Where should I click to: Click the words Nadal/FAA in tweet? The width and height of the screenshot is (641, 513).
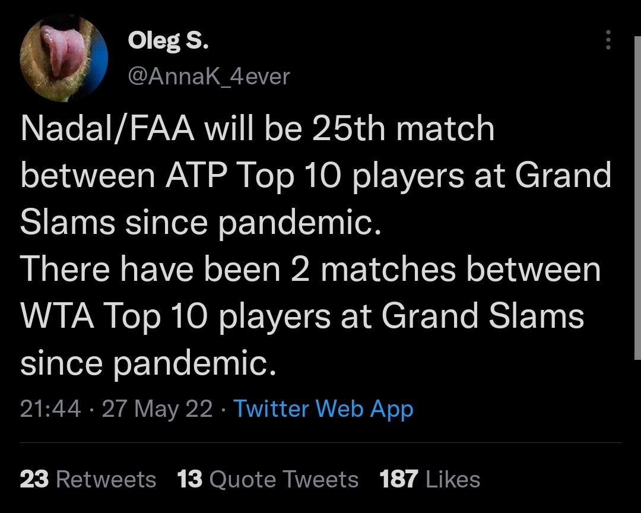[x=107, y=128]
